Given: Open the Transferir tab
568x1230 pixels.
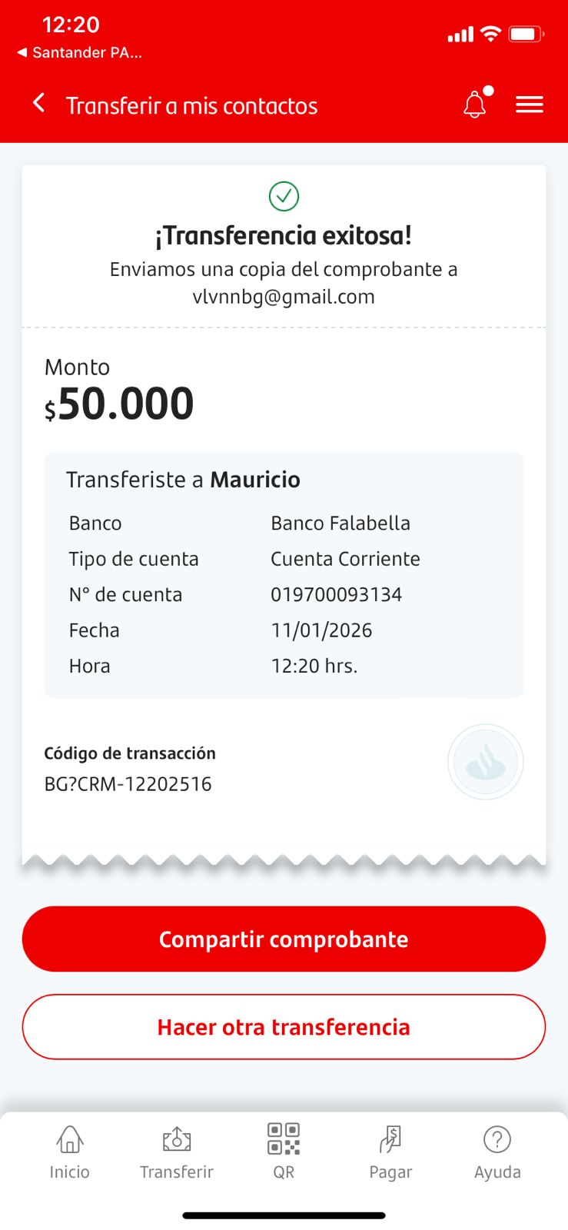Looking at the screenshot, I should pos(176,1152).
